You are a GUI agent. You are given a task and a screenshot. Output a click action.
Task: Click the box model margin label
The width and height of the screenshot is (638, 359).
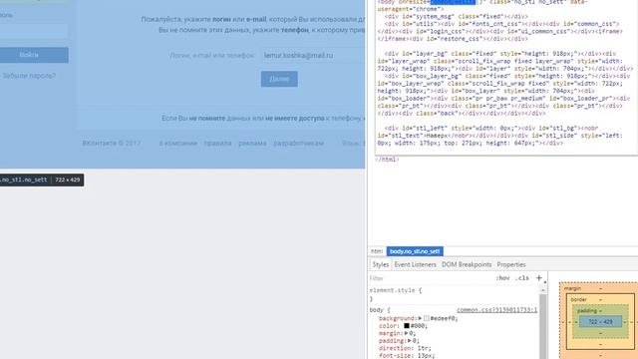pyautogui.click(x=572, y=288)
